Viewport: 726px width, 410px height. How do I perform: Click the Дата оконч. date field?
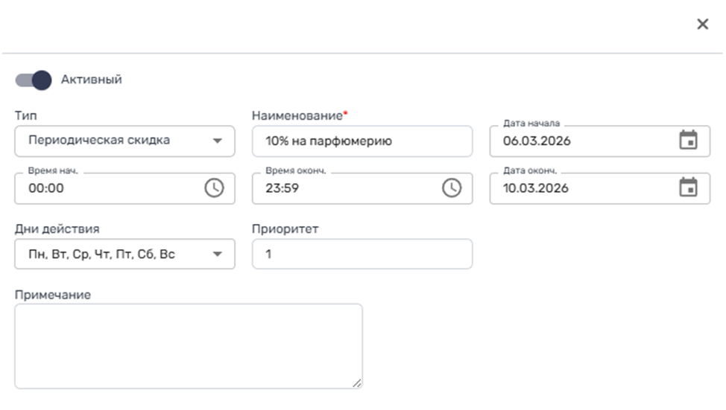pyautogui.click(x=581, y=188)
